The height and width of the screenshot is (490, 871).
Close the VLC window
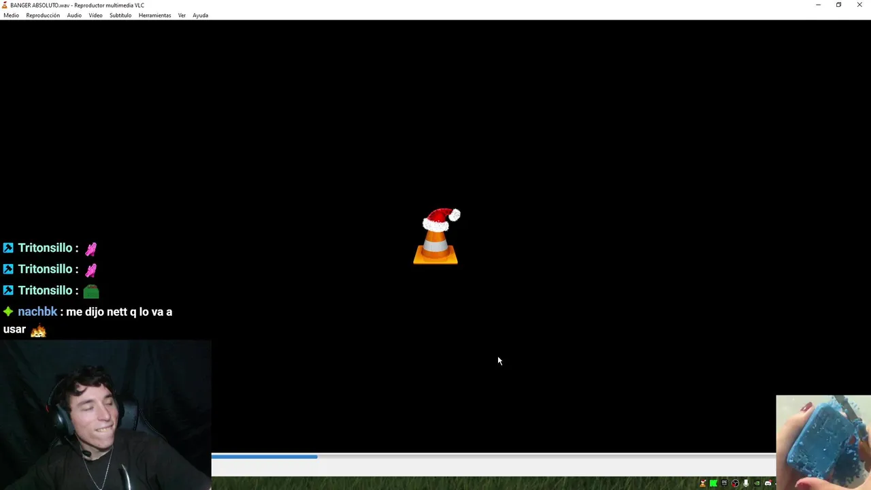[x=859, y=5]
